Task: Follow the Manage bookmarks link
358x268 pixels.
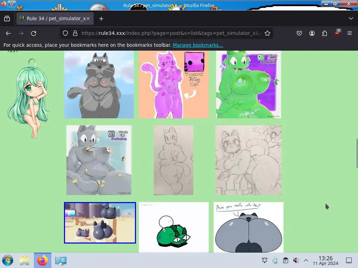Action: (x=198, y=45)
